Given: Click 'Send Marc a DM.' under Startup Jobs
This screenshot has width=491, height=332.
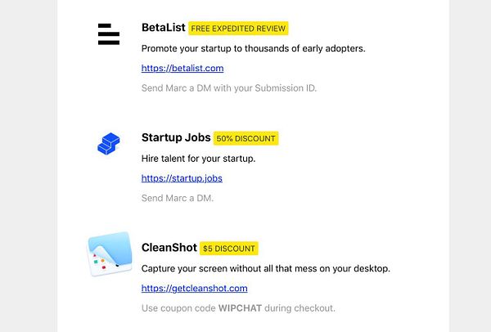Looking at the screenshot, I should tap(177, 198).
